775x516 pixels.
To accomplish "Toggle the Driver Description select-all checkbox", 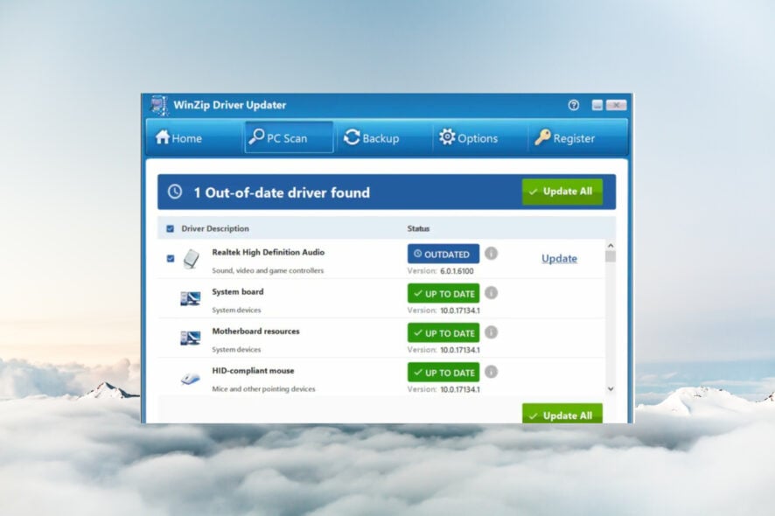I will click(x=170, y=228).
